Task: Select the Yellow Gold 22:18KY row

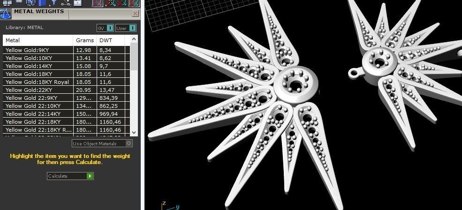Action: [x=66, y=122]
